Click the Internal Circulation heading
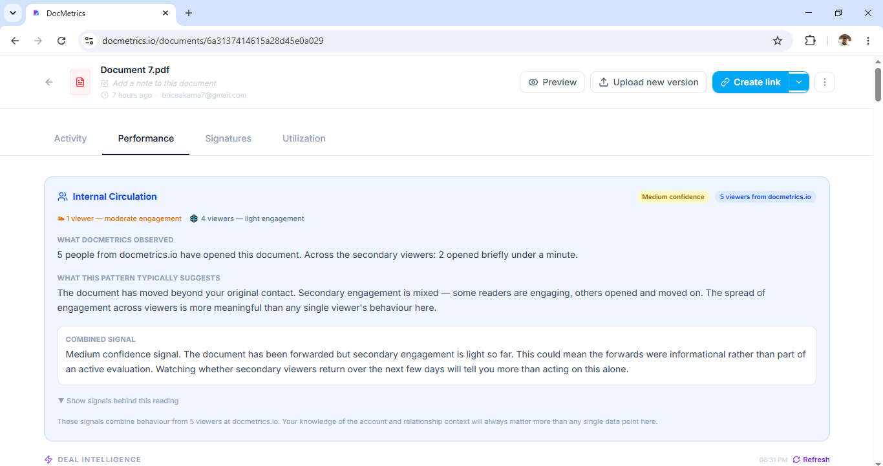Screen dimensions: 883x466 pos(114,196)
